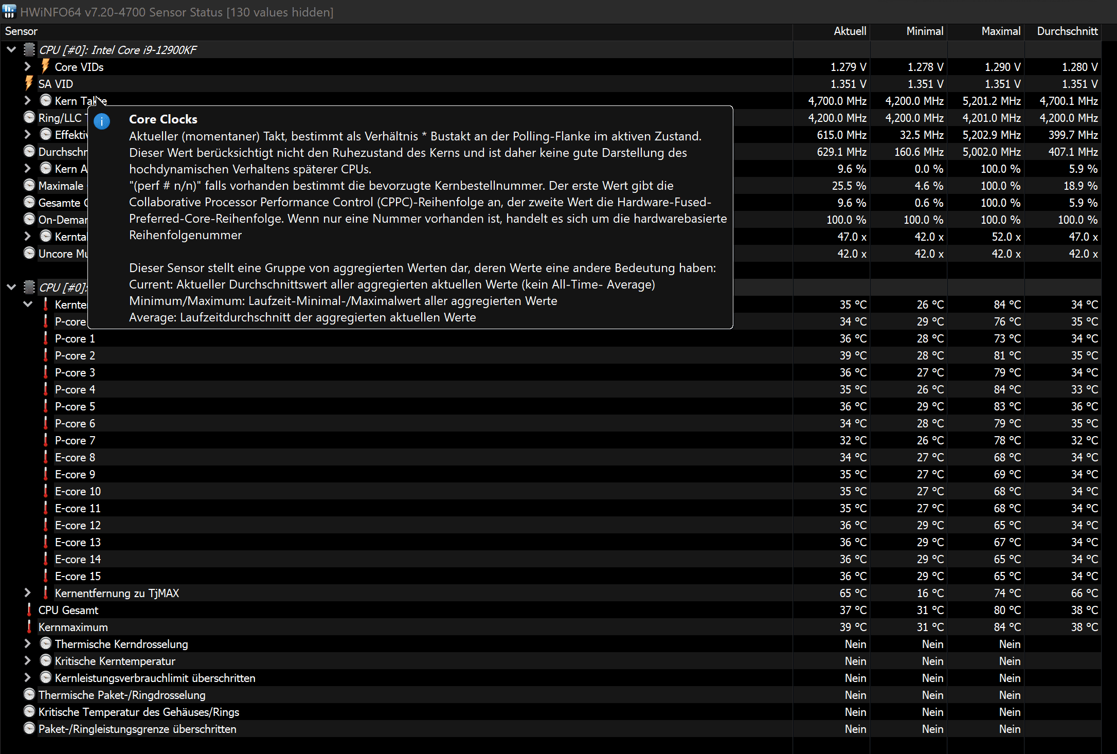Click the thermometer icon beside Kernmaximum
Screen dimensions: 1117x754
click(x=29, y=627)
